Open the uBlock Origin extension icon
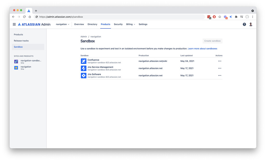266x161 pixels. click(214, 17)
